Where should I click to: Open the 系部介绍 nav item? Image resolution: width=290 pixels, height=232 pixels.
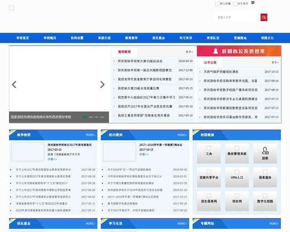point(104,38)
